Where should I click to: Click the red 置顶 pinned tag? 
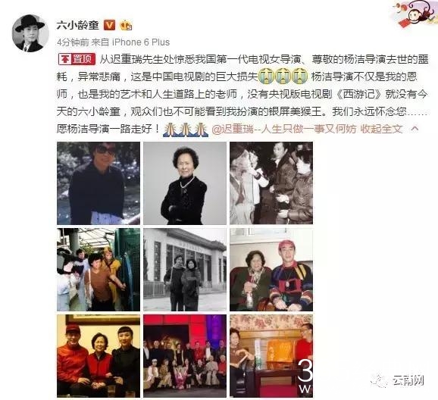point(77,59)
